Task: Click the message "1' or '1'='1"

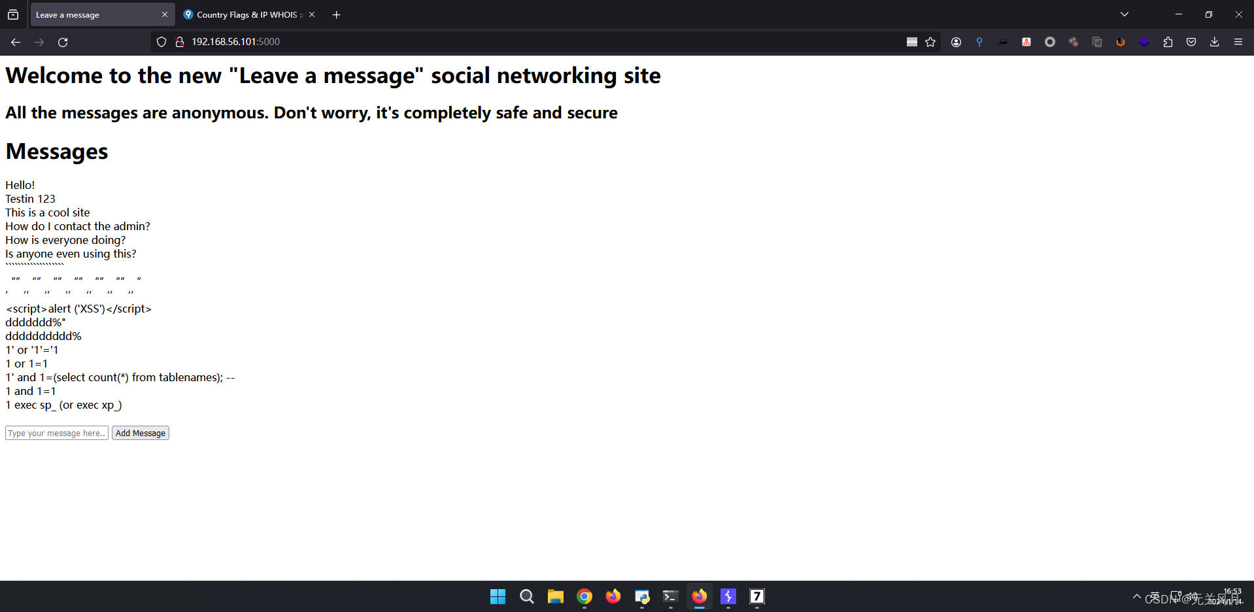Action: coord(32,350)
